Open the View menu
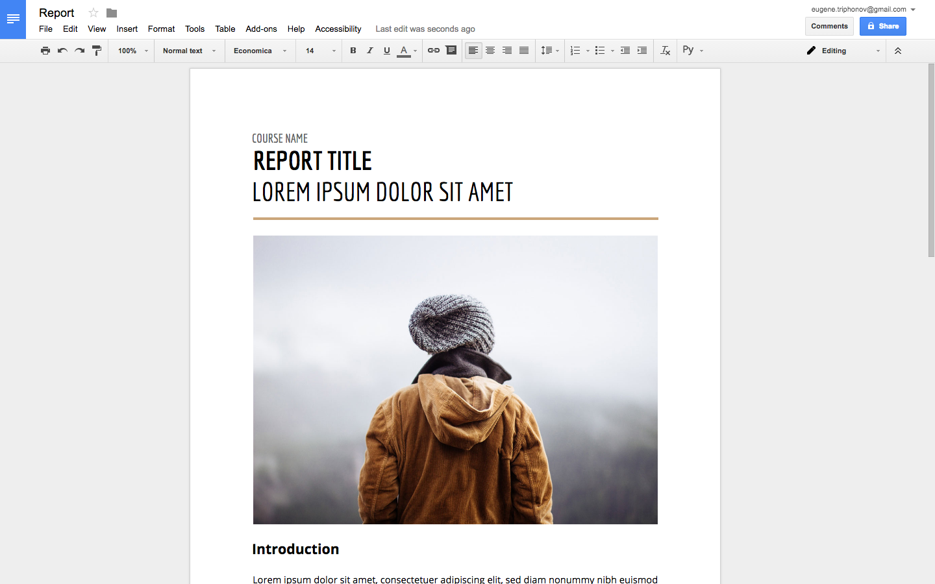Viewport: 935px width, 584px height. pos(97,29)
